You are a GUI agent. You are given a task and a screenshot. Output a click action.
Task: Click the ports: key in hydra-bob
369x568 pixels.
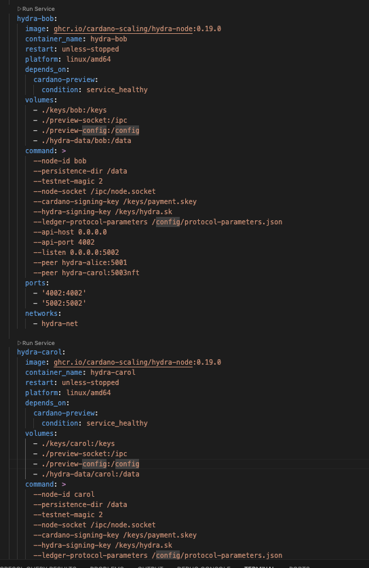(37, 283)
